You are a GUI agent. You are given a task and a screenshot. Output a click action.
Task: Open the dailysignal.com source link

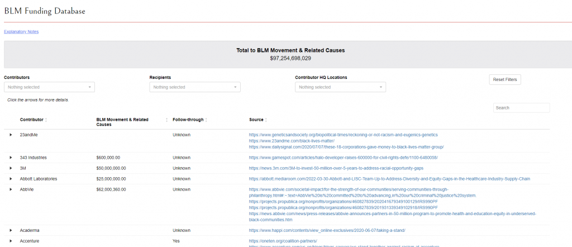[346, 147]
